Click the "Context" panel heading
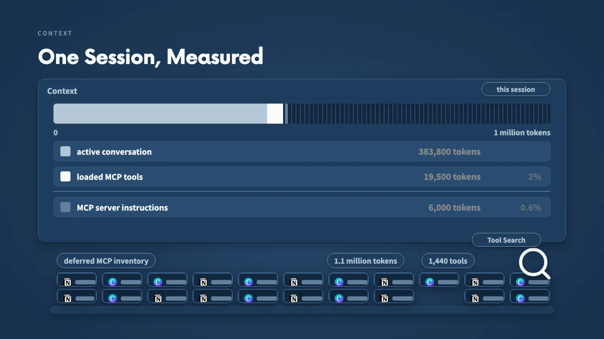This screenshot has height=339, width=604. tap(62, 91)
